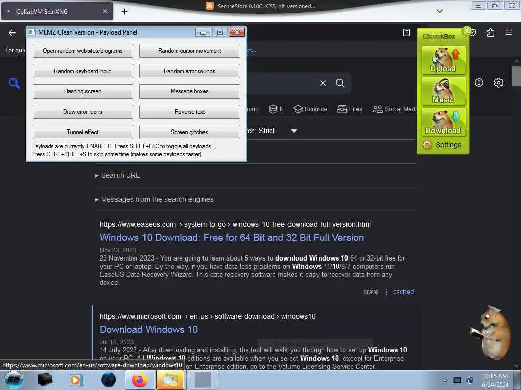The height and width of the screenshot is (390, 521).
Task: Click the page vertical scrollbar thumb
Action: (516, 76)
